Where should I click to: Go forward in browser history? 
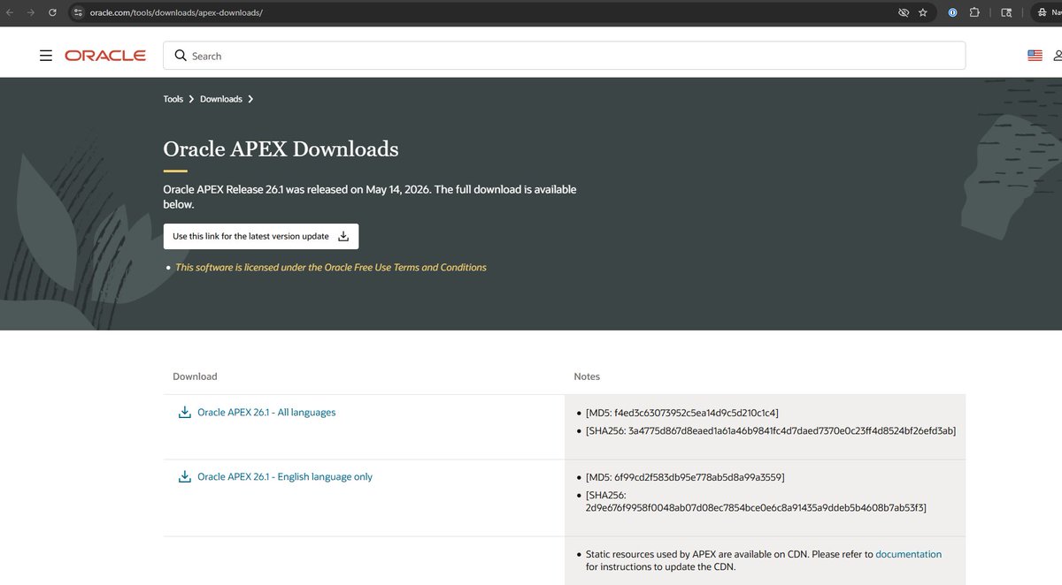31,12
